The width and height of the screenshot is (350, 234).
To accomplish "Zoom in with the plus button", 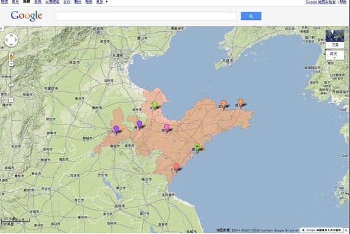I will 11,64.
